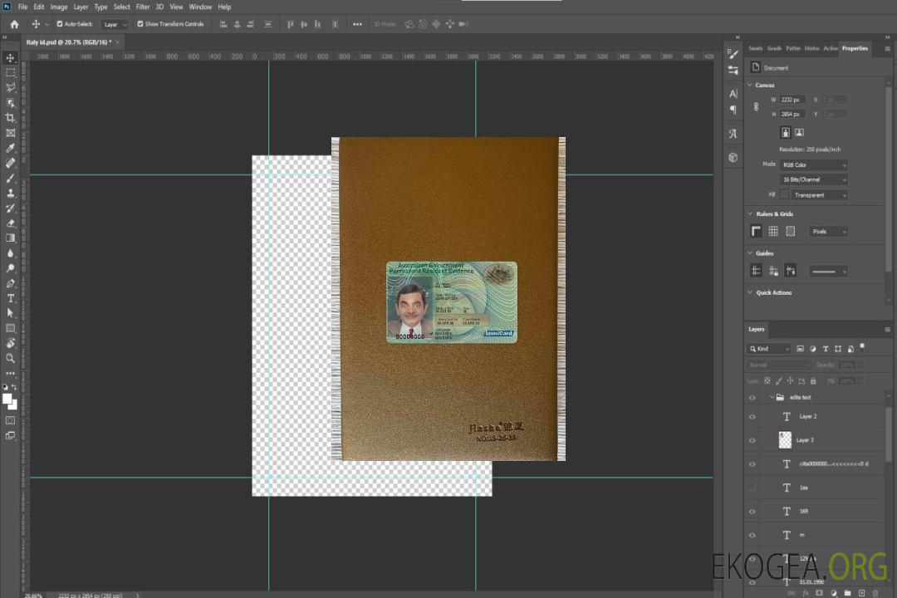Switch to the Properties tab
This screenshot has height=598, width=897.
click(855, 48)
